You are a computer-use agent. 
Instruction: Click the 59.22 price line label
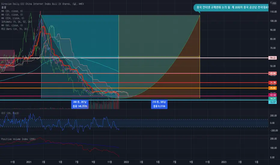(273, 58)
